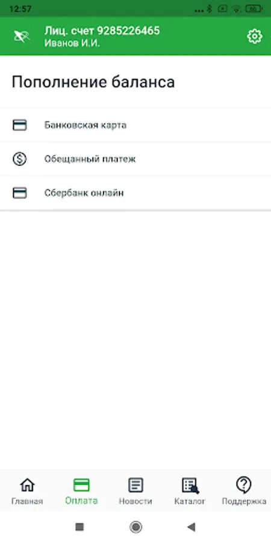This screenshot has width=271, height=543.
Task: Choose Сбербанк онлайн payment method
Action: click(135, 193)
